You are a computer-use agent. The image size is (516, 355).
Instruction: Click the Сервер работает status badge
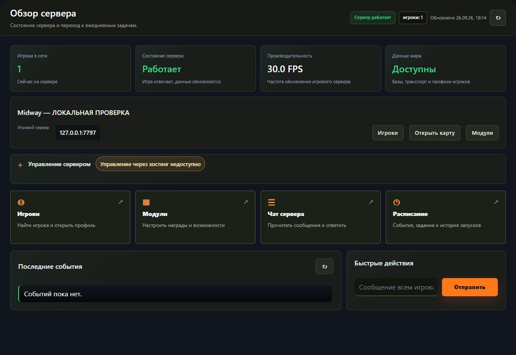pyautogui.click(x=373, y=18)
